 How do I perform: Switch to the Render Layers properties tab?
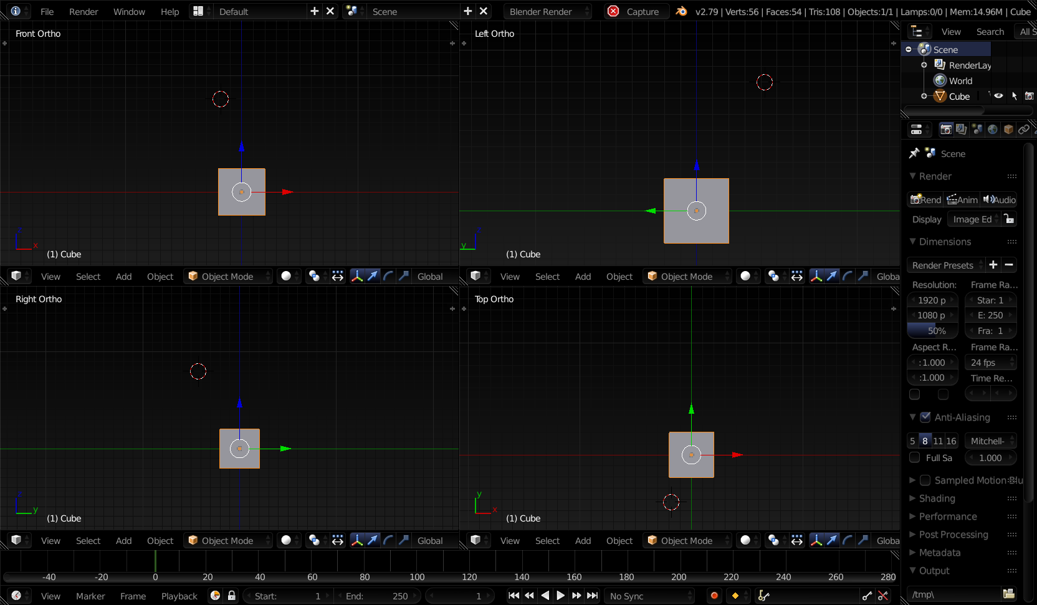[x=962, y=129]
